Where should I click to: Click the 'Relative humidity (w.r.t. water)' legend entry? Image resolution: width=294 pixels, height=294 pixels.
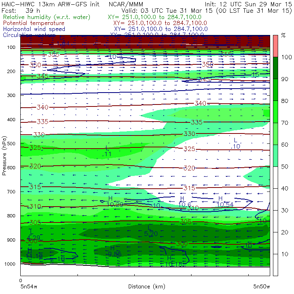pyautogui.click(x=47, y=17)
